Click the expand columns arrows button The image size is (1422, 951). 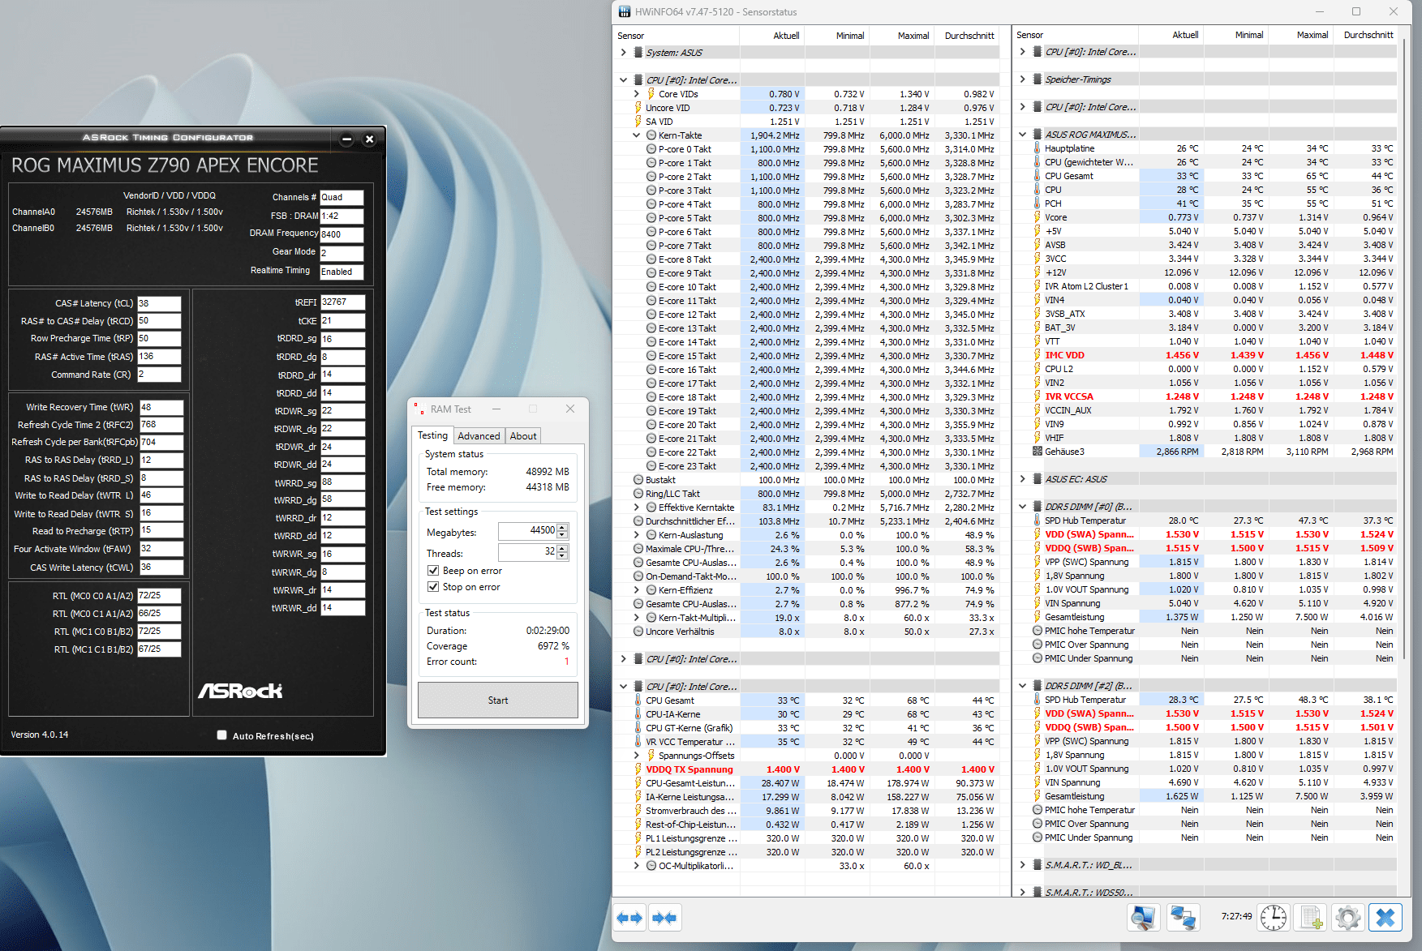point(629,918)
